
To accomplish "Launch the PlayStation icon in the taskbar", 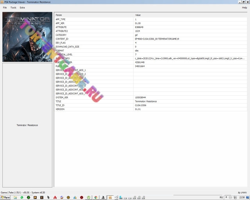I will click(103, 197).
